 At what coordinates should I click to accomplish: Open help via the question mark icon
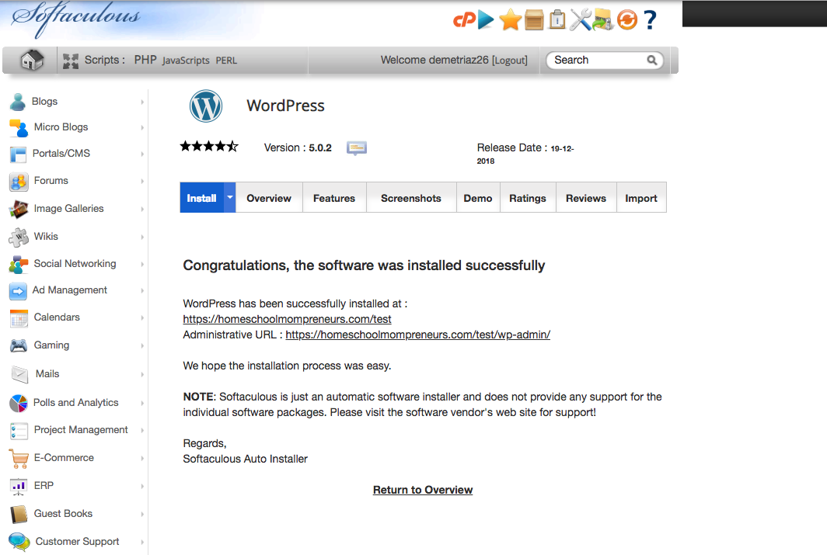click(x=651, y=20)
